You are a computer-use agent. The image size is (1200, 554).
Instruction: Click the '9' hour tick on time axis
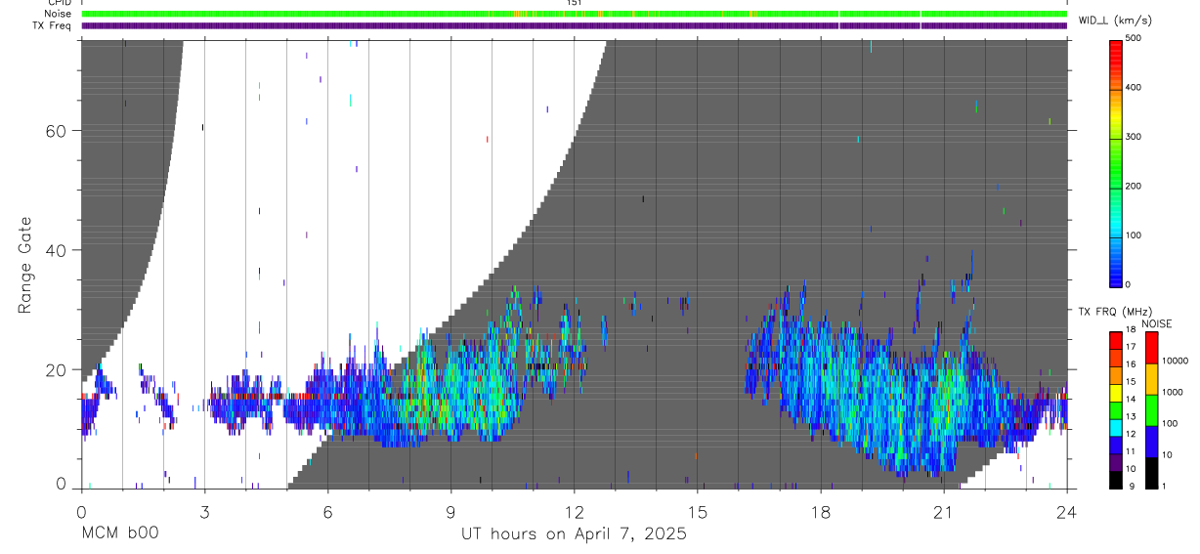[450, 511]
